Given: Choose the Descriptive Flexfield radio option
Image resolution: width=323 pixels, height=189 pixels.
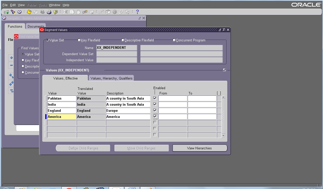Looking at the screenshot, I should [123, 40].
